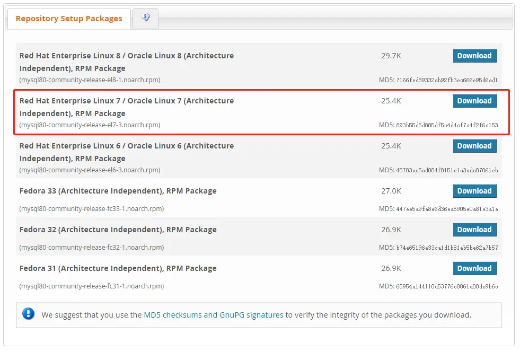Download the Fedora 32 RPM package
Viewport: 520px width, 351px height.
(x=474, y=230)
